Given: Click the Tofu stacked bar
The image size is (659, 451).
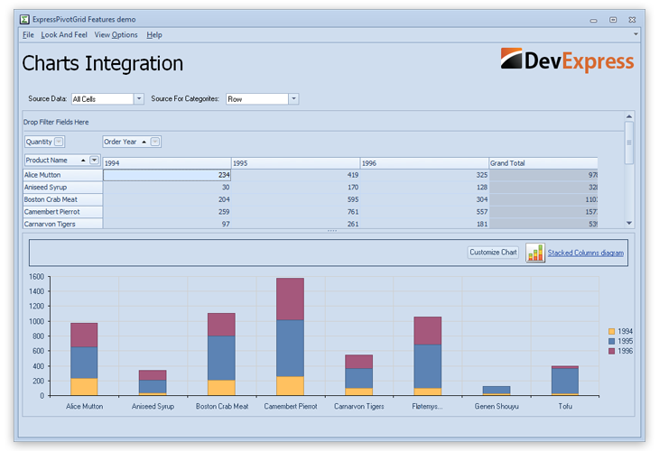Looking at the screenshot, I should [x=565, y=381].
